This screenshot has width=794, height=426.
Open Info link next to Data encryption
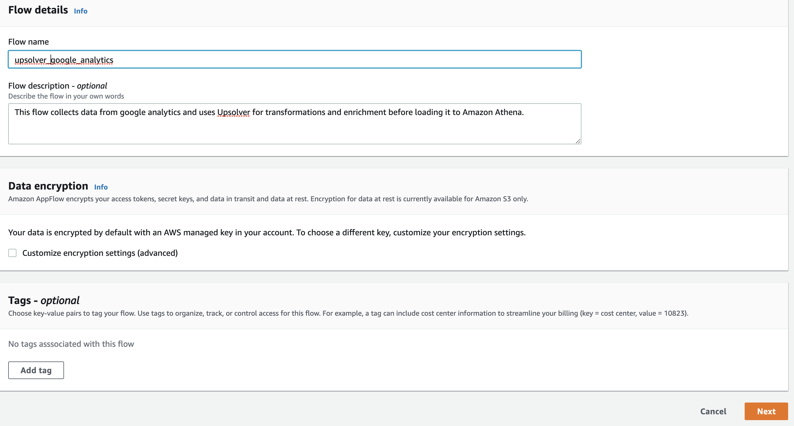click(101, 187)
